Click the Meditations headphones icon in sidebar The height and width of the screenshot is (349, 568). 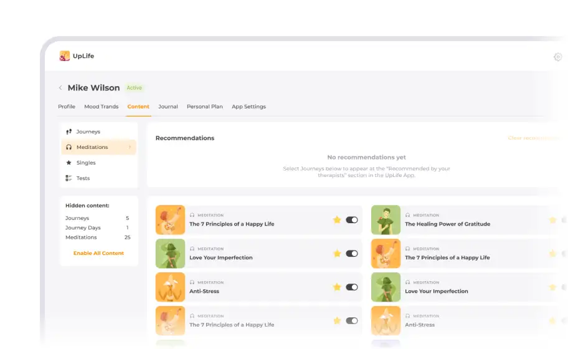click(69, 147)
